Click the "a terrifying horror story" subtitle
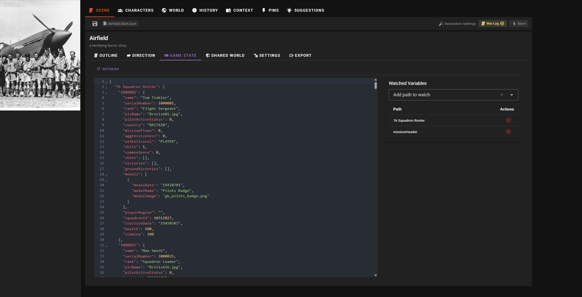Viewport: 582px width, 297px height. [108, 46]
